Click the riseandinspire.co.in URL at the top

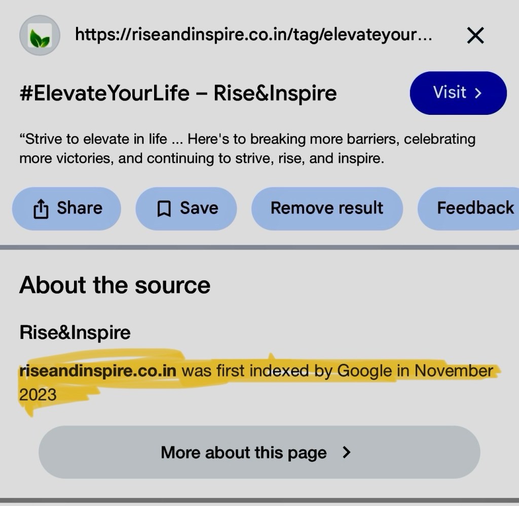253,35
